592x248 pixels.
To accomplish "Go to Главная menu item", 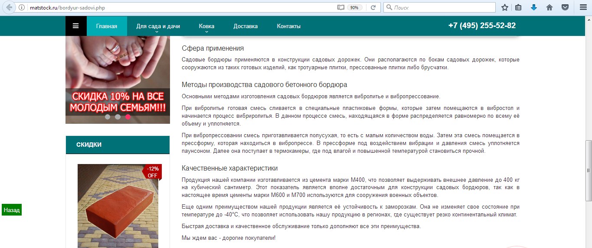I will (x=107, y=26).
